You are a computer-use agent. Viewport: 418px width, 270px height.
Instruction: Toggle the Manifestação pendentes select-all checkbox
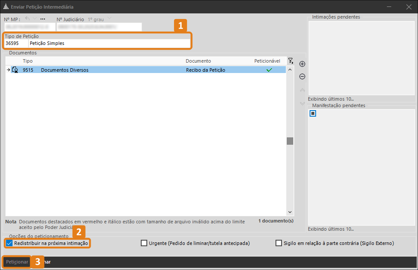[x=313, y=113]
